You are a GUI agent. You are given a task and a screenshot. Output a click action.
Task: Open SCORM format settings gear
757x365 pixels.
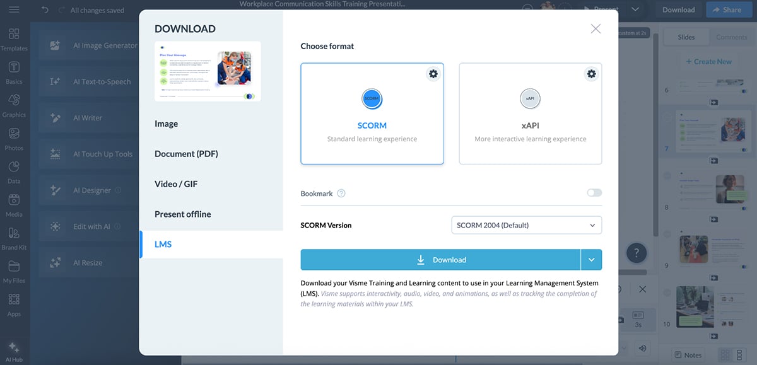click(433, 73)
